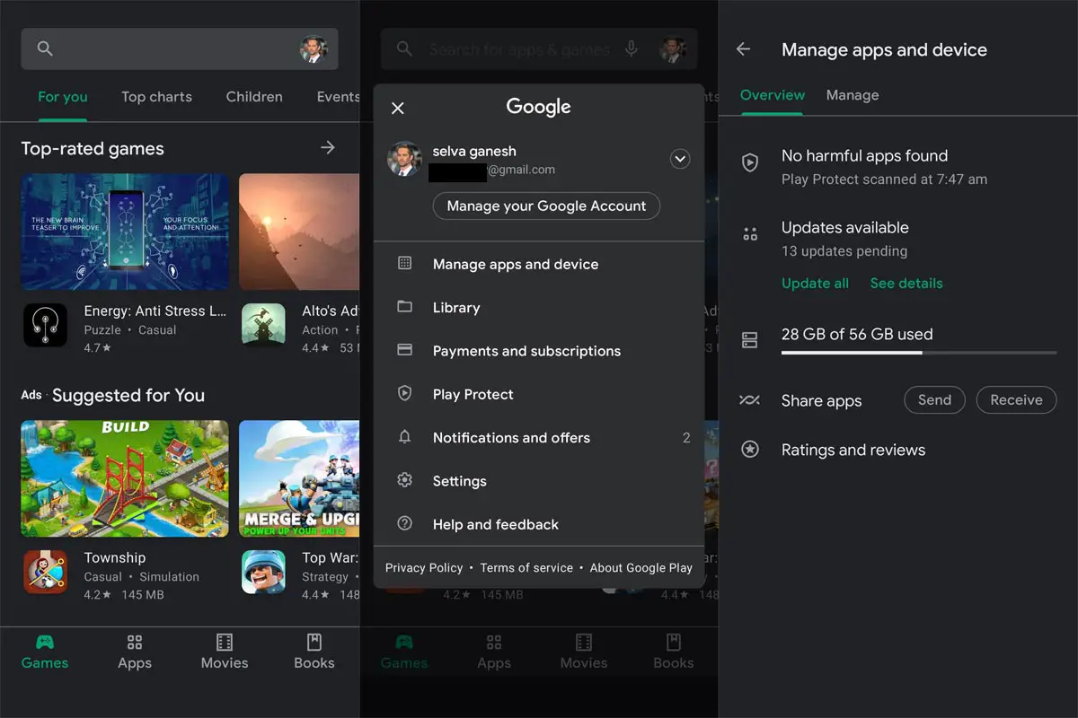Select Apps in left screen bottom navigation
The width and height of the screenshot is (1078, 718).
[135, 652]
